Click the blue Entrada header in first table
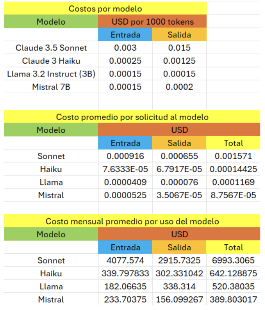 pyautogui.click(x=125, y=35)
